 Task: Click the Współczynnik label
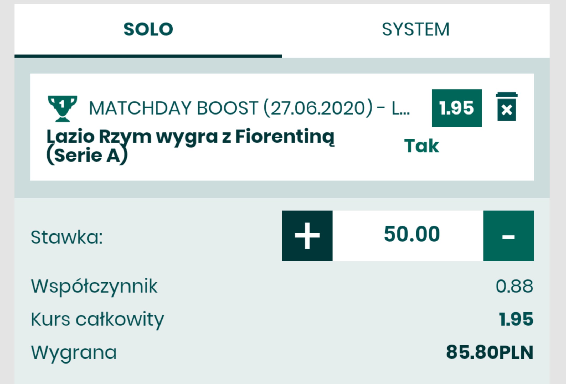click(x=94, y=286)
